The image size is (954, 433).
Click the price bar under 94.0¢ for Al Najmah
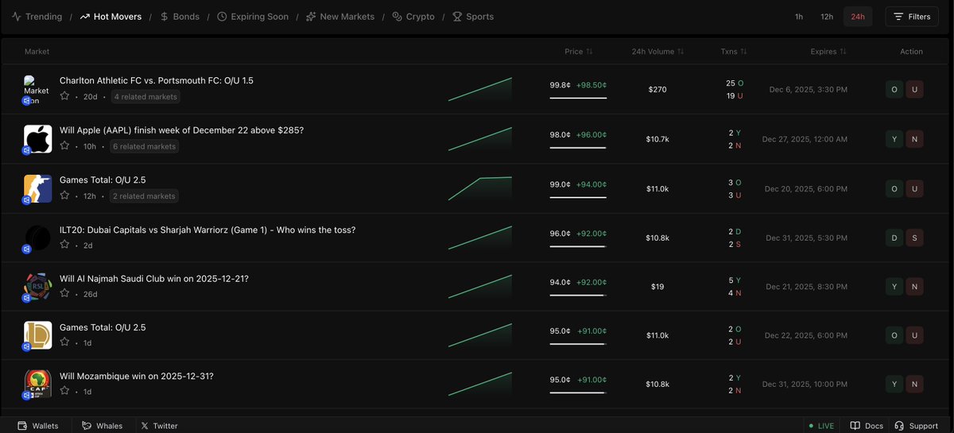(578, 295)
